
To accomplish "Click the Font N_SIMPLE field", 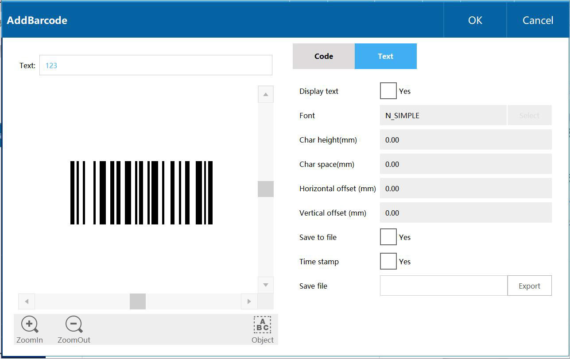I will 443,115.
